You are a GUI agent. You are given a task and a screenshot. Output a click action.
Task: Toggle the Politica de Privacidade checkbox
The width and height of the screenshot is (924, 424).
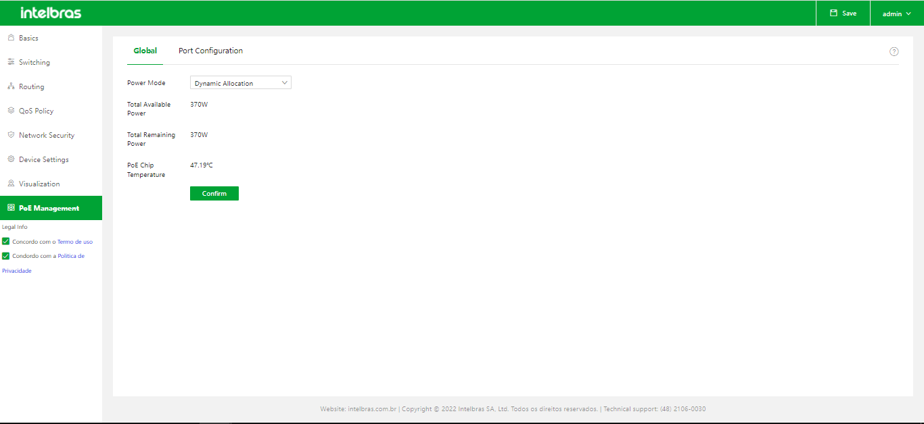pyautogui.click(x=6, y=256)
